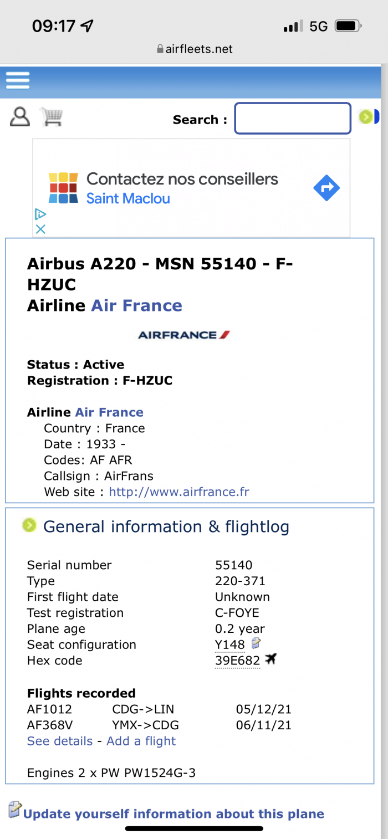Click the ad directions arrow icon
388x839 pixels.
point(326,188)
